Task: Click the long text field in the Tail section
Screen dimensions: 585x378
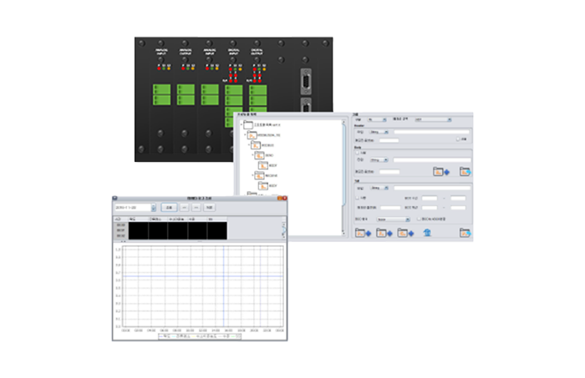Action: 432,188
